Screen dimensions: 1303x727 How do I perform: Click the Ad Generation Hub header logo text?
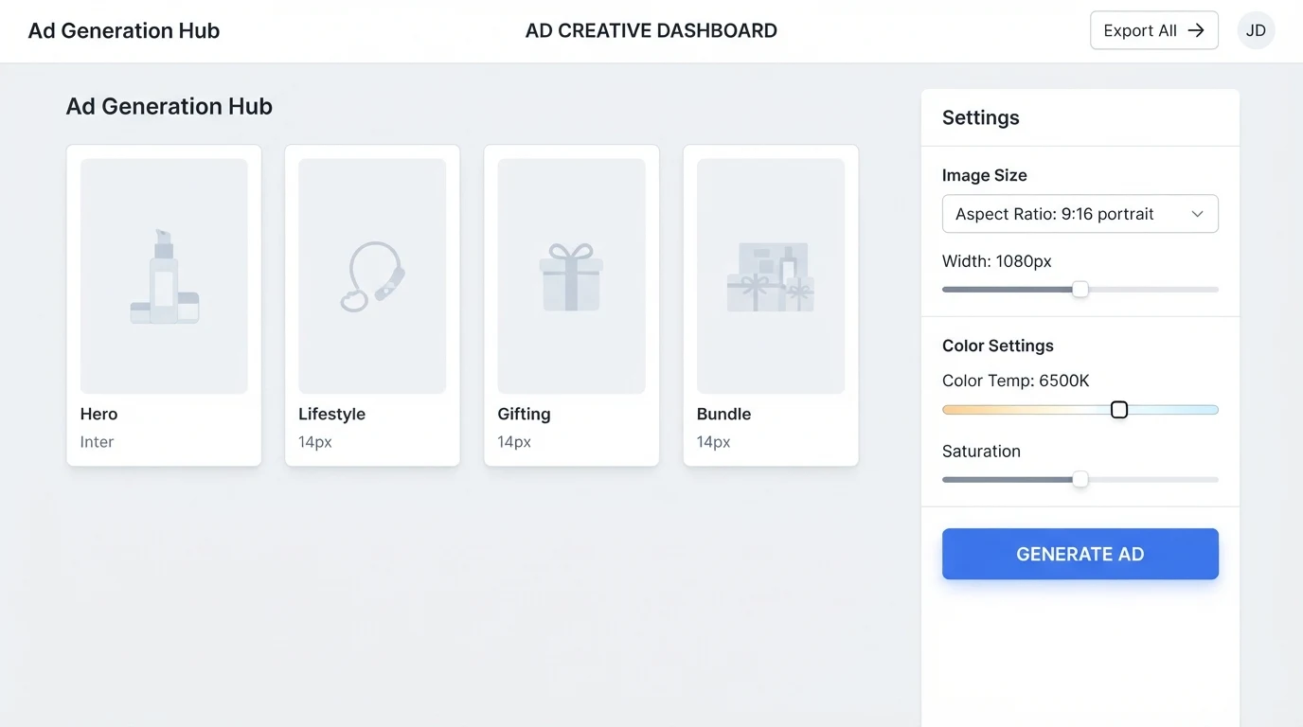click(124, 30)
